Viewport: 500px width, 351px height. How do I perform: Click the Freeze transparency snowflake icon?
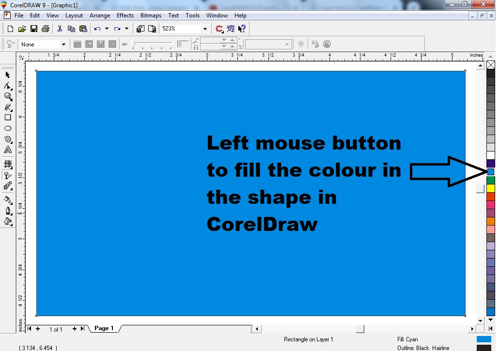coord(301,44)
